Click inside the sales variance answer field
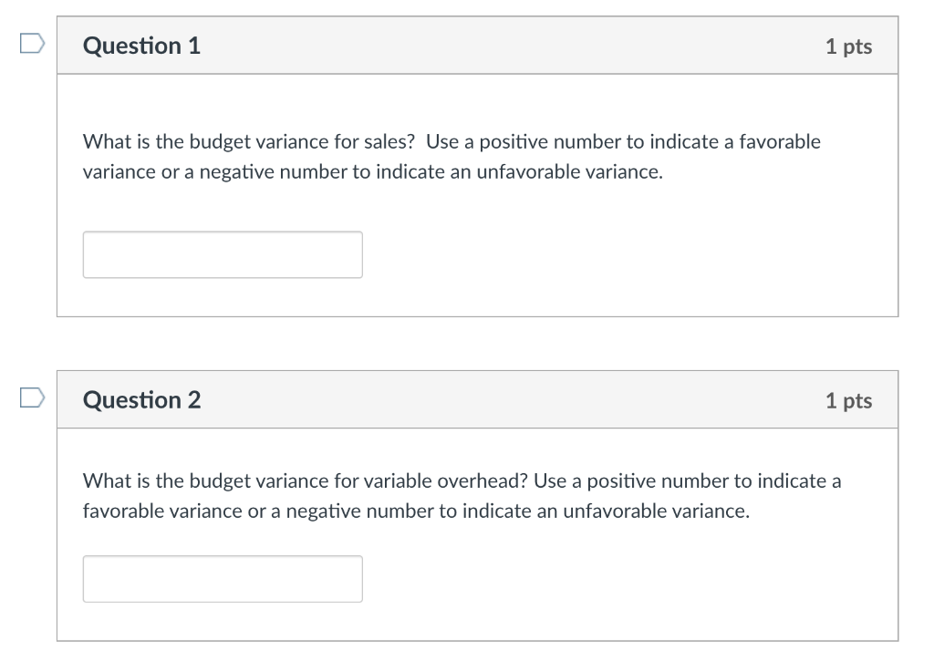Screen dimensions: 934x671 [223, 254]
